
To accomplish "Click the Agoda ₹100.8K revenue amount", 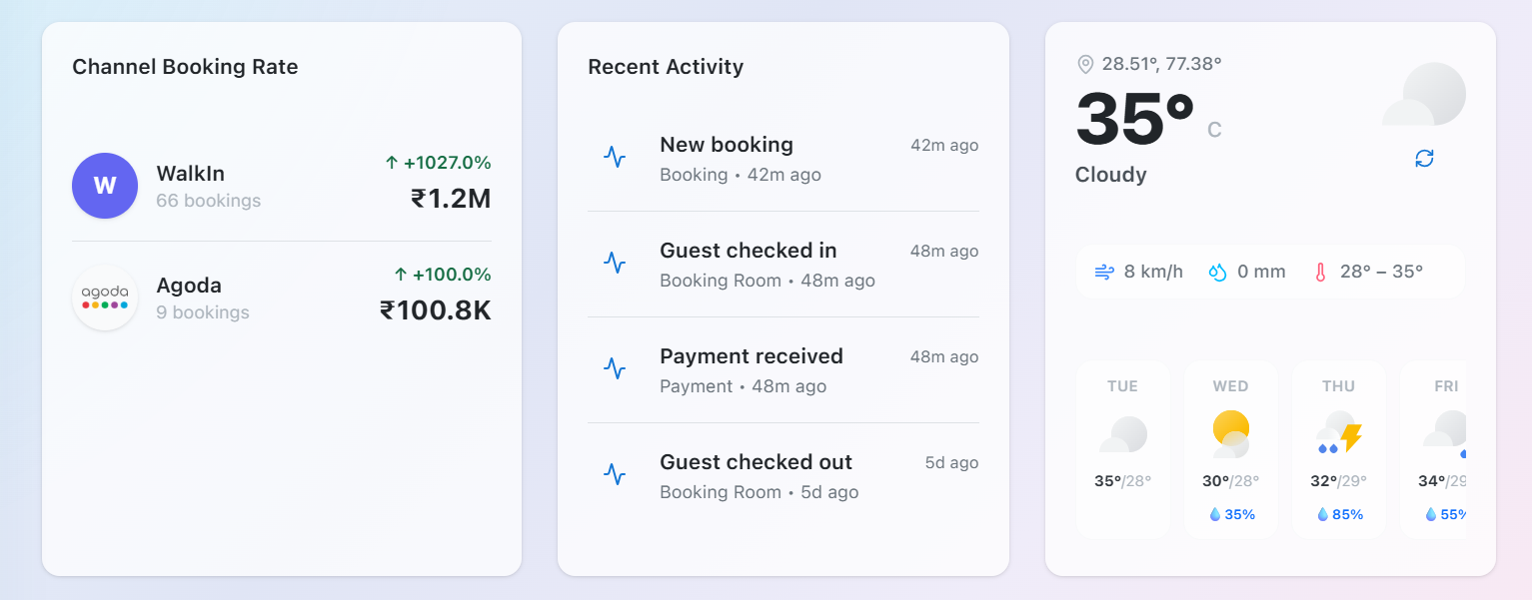I will point(436,310).
